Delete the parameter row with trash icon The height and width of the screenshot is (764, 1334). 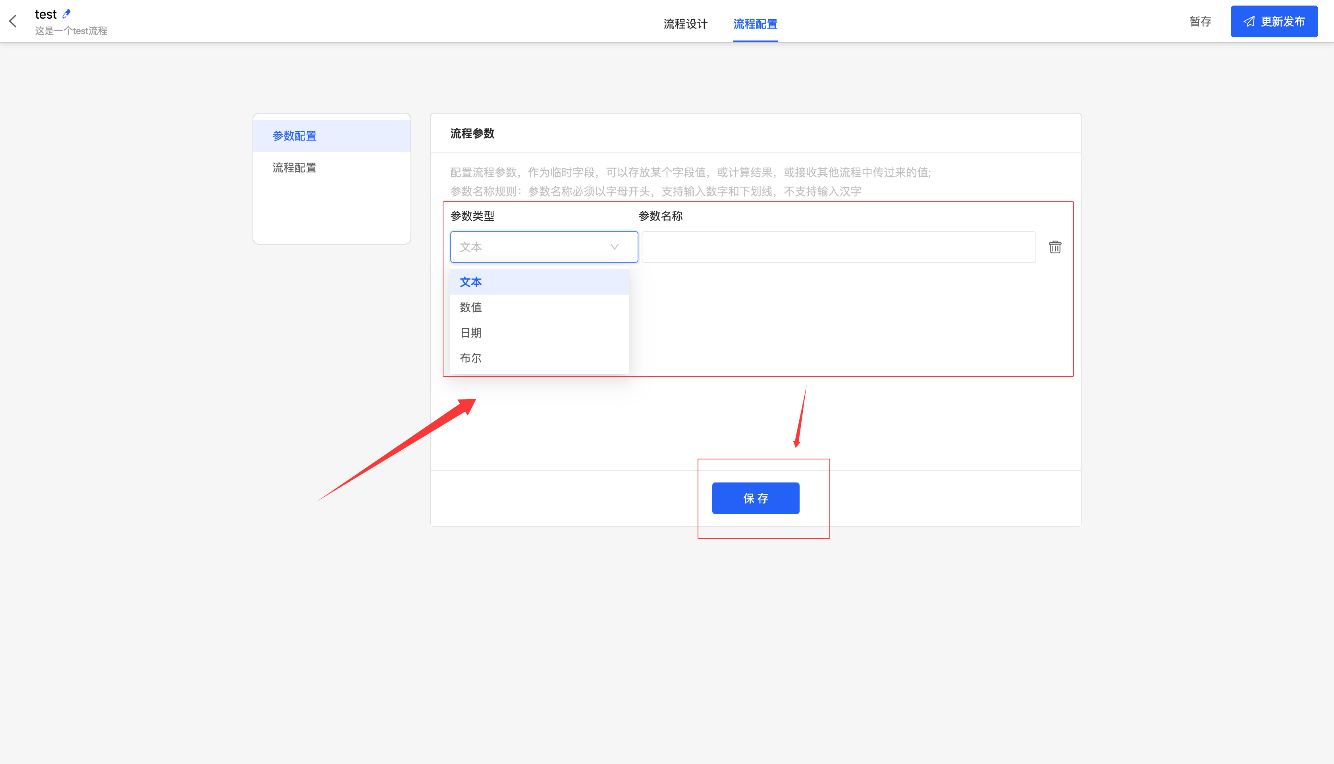coord(1055,247)
